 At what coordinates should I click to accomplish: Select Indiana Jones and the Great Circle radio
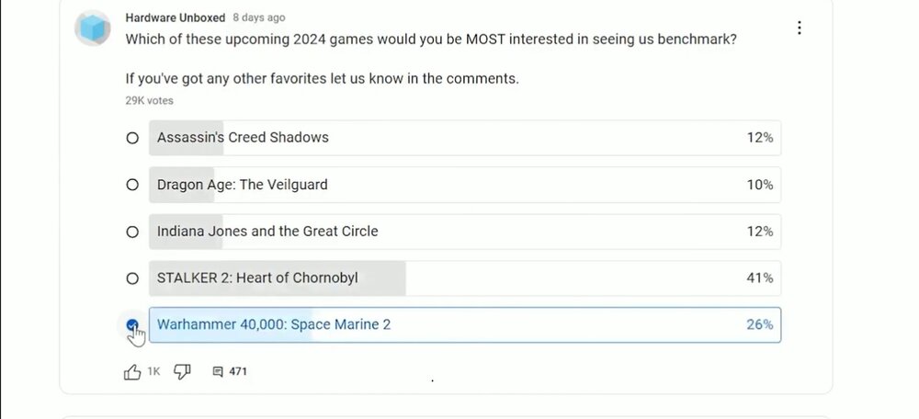pos(132,232)
